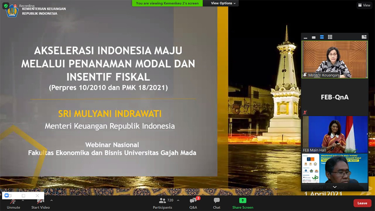Switch video panel to grid view
Screen dimensions: 375x211
pyautogui.click(x=330, y=37)
